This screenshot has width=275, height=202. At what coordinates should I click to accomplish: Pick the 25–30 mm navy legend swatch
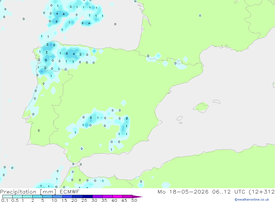[x=87, y=196]
